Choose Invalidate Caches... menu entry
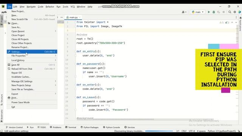242x136 pixels. (x=32, y=77)
